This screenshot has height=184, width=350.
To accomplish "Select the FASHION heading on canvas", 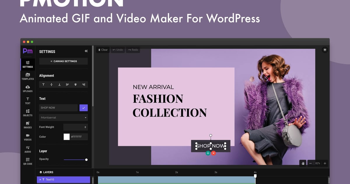I will [158, 99].
